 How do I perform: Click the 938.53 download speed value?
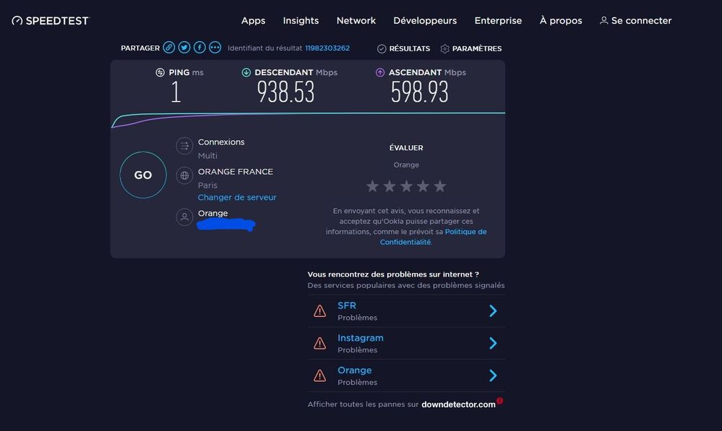285,92
